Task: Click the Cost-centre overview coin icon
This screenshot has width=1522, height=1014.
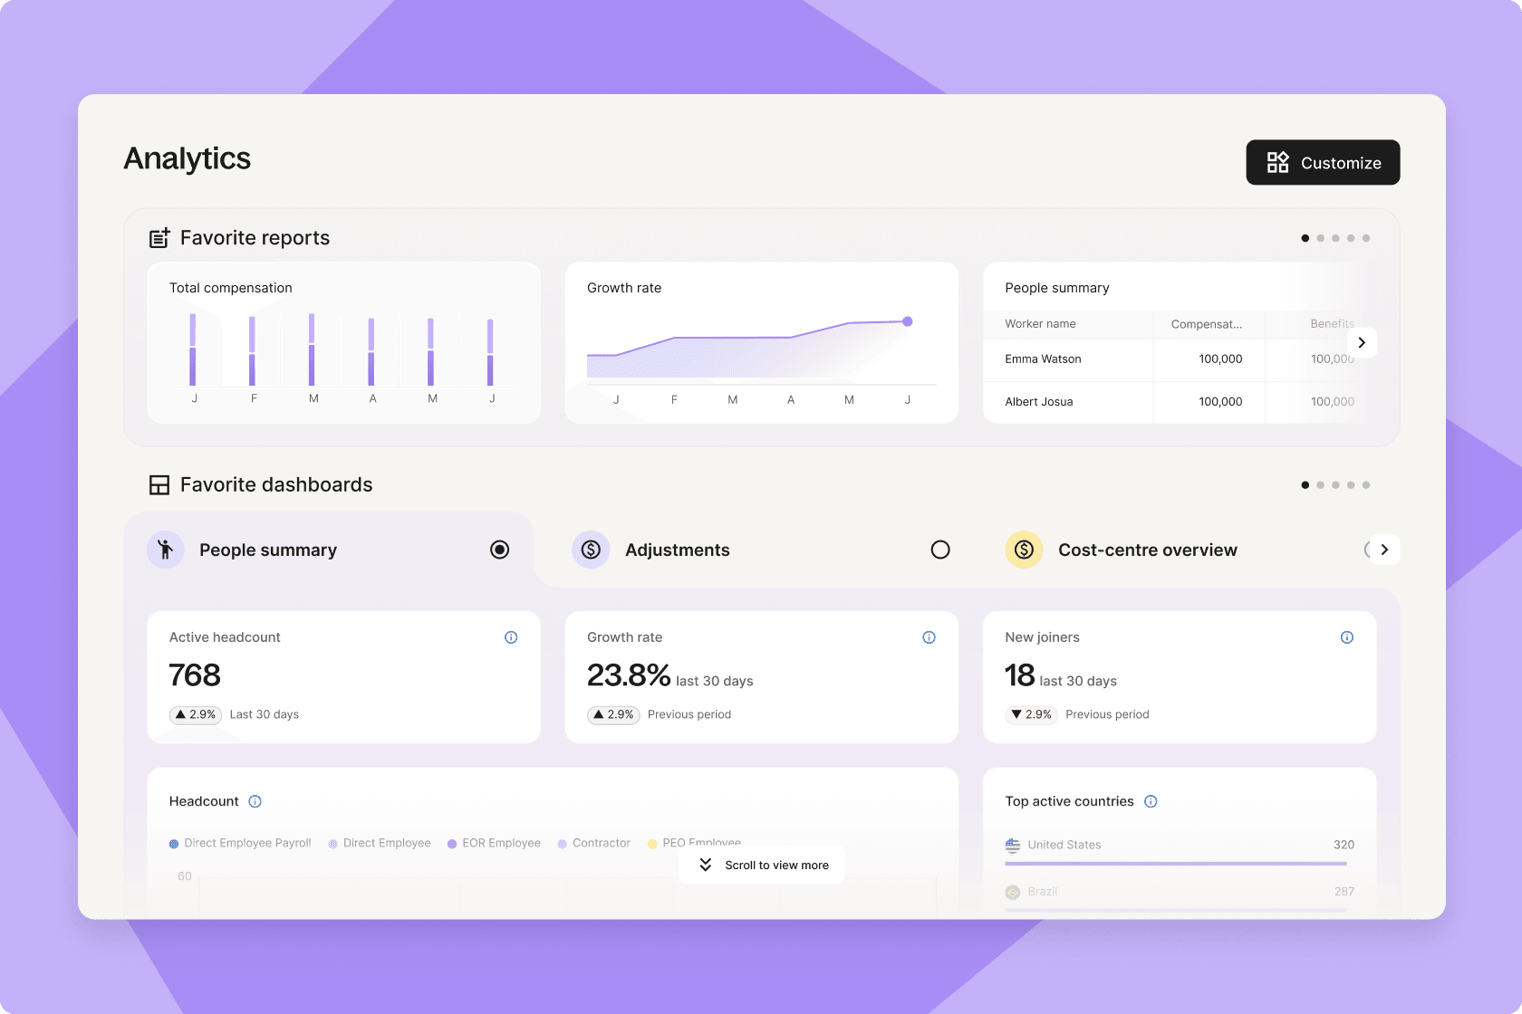Action: 1023,550
